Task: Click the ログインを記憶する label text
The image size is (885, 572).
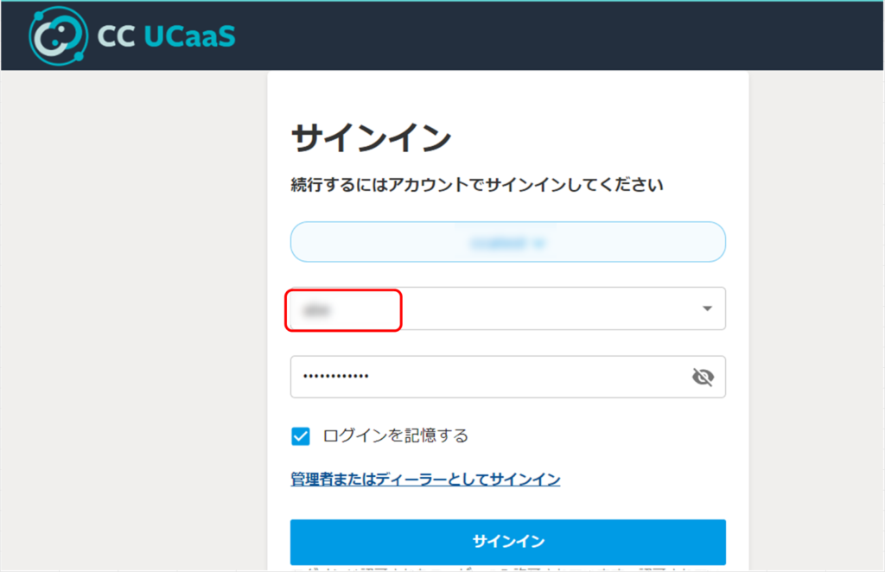Action: (396, 436)
